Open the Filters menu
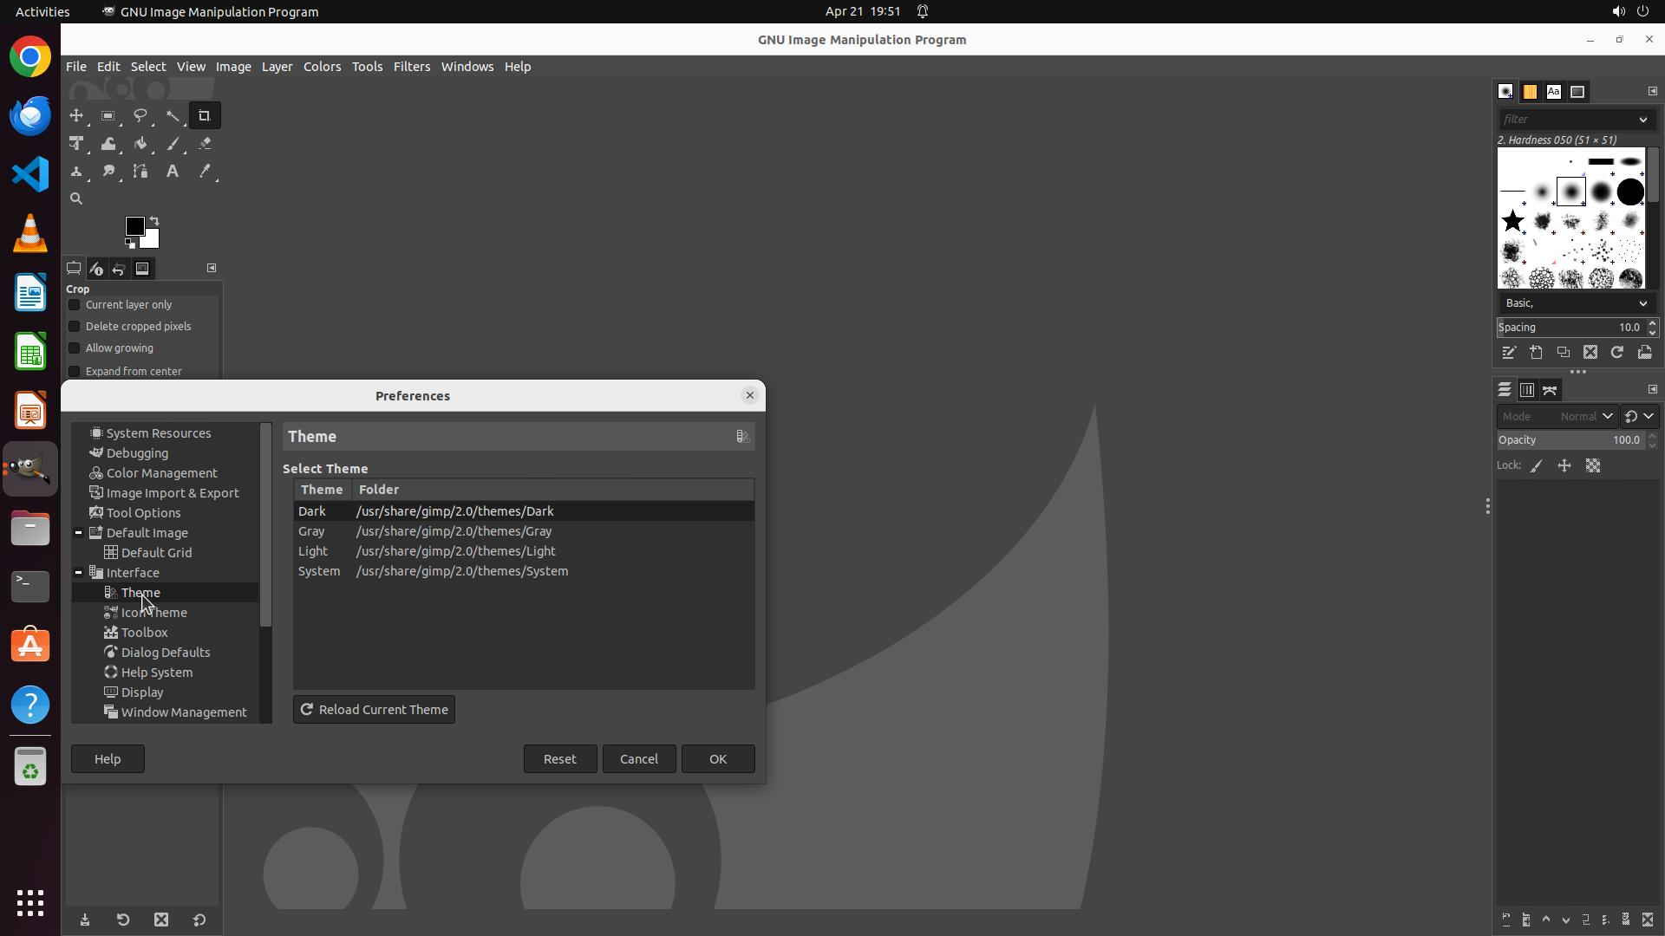The image size is (1665, 936). pyautogui.click(x=411, y=67)
